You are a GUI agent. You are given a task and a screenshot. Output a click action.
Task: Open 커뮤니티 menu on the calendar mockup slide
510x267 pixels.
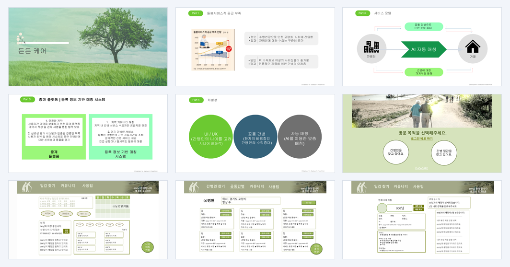tap(68, 186)
